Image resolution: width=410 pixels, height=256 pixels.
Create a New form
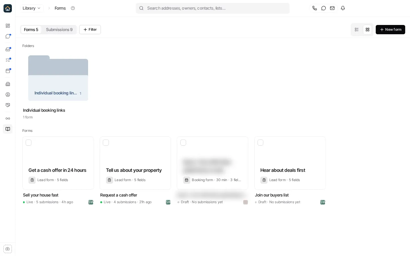390,29
